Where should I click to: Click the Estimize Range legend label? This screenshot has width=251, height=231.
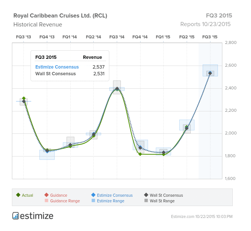(110, 201)
